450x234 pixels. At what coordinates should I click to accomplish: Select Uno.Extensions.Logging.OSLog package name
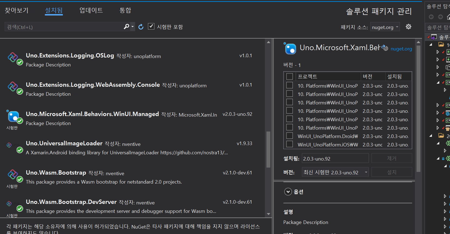click(70, 56)
